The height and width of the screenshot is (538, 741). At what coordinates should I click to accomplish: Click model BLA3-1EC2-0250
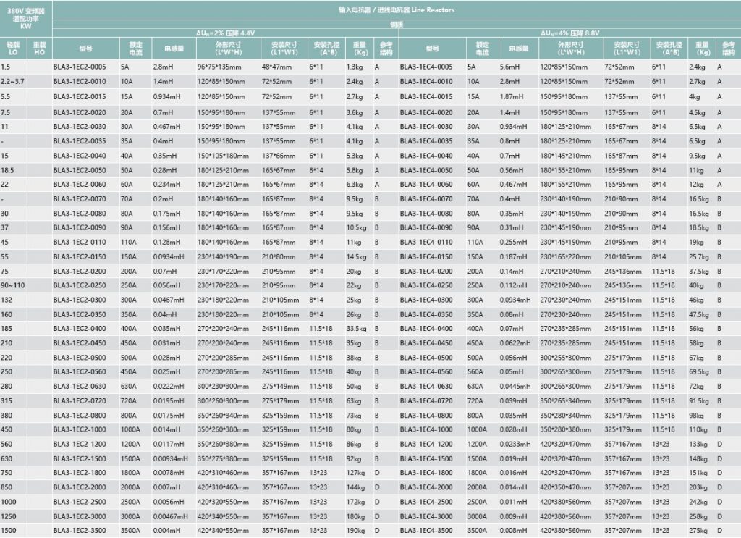tap(80, 285)
